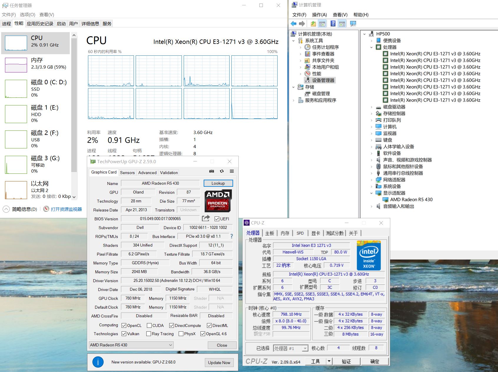Switch to the Sensors tab in GPU-Z
The height and width of the screenshot is (372, 498).
point(127,173)
